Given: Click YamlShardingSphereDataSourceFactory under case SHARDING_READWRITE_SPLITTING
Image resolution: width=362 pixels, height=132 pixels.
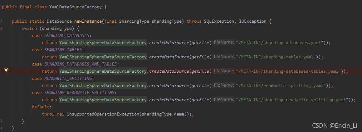Looking at the screenshot, I should click(x=103, y=100).
